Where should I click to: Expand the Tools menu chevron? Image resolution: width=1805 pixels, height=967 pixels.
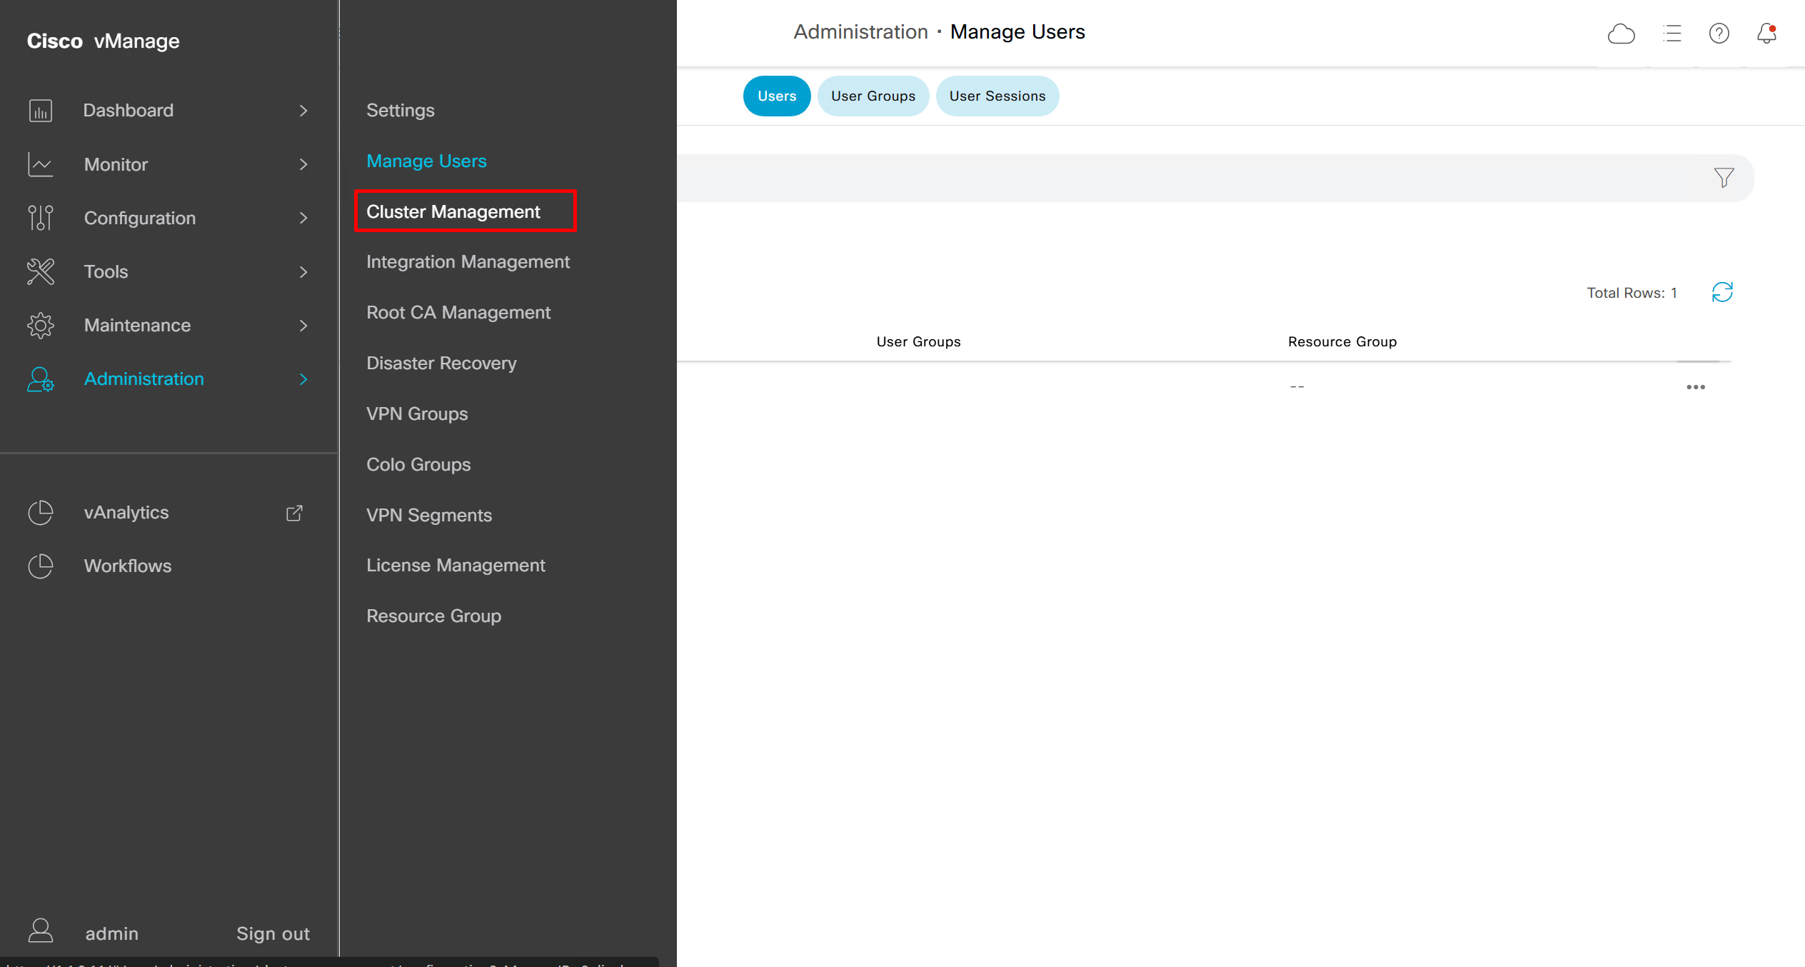point(303,272)
